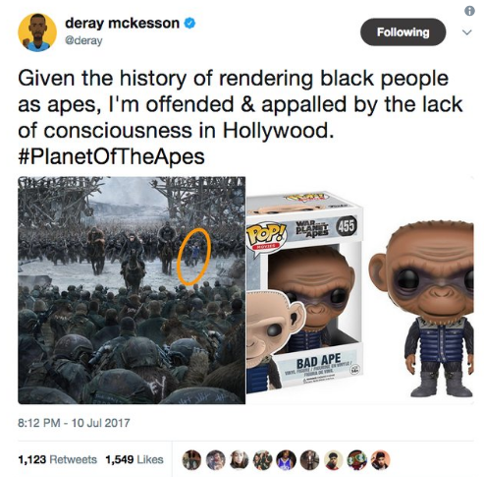Open the eighth liker's green cartoon avatar

click(357, 459)
